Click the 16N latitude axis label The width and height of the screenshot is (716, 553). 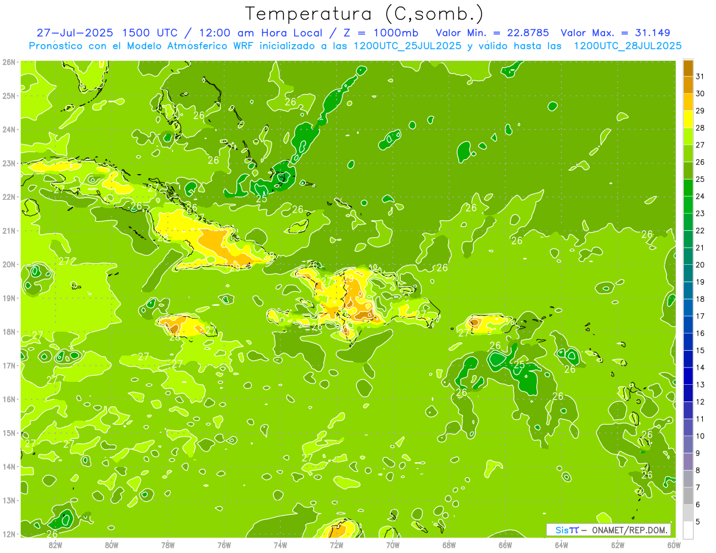[9, 399]
